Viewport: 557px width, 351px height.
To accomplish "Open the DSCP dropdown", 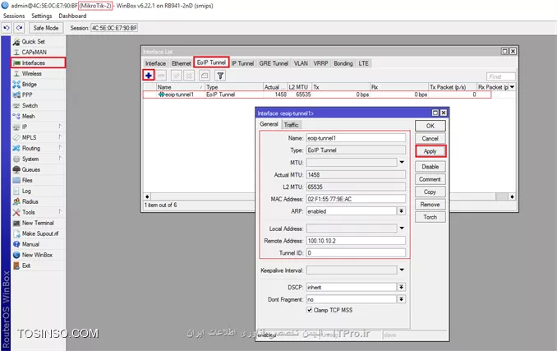I will 402,287.
